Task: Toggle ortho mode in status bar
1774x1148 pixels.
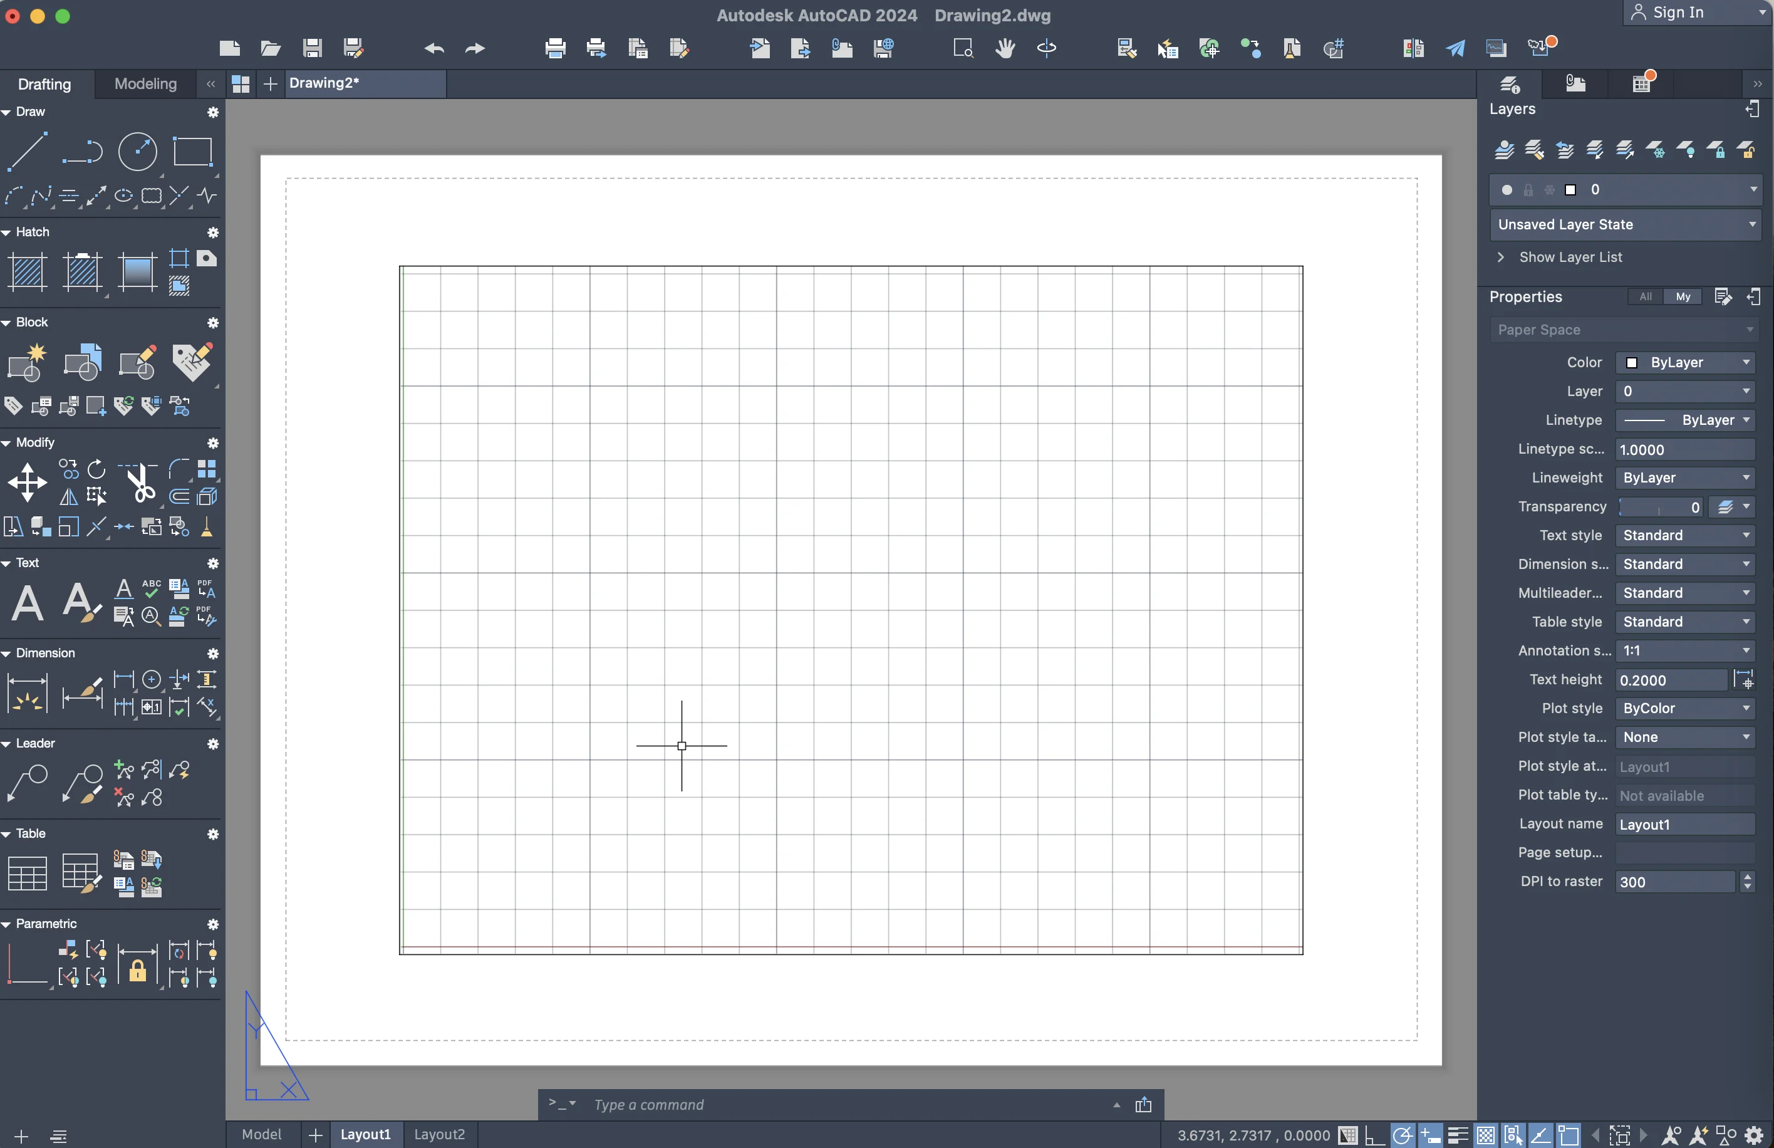Action: [1374, 1135]
